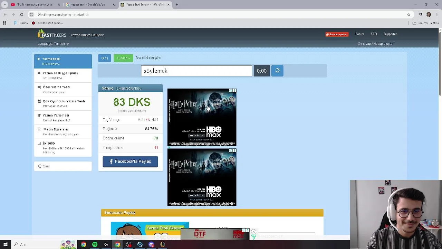Image resolution: width=442 pixels, height=249 pixels.
Task: Click the Become a patron button
Action: coord(337,34)
